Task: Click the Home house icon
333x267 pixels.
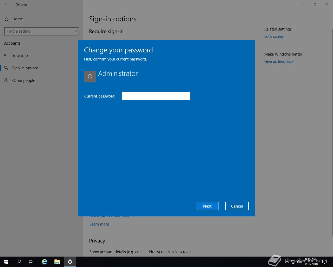Action: click(x=7, y=19)
